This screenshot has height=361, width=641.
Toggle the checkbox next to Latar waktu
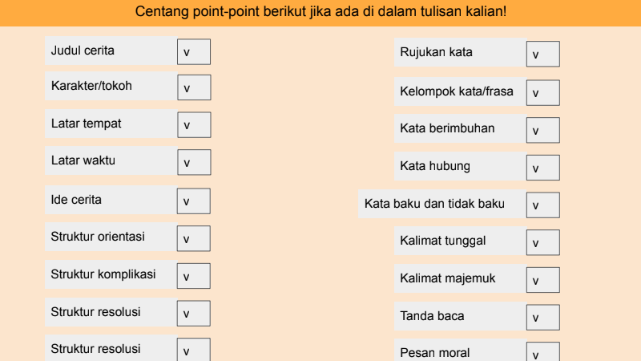[194, 162]
